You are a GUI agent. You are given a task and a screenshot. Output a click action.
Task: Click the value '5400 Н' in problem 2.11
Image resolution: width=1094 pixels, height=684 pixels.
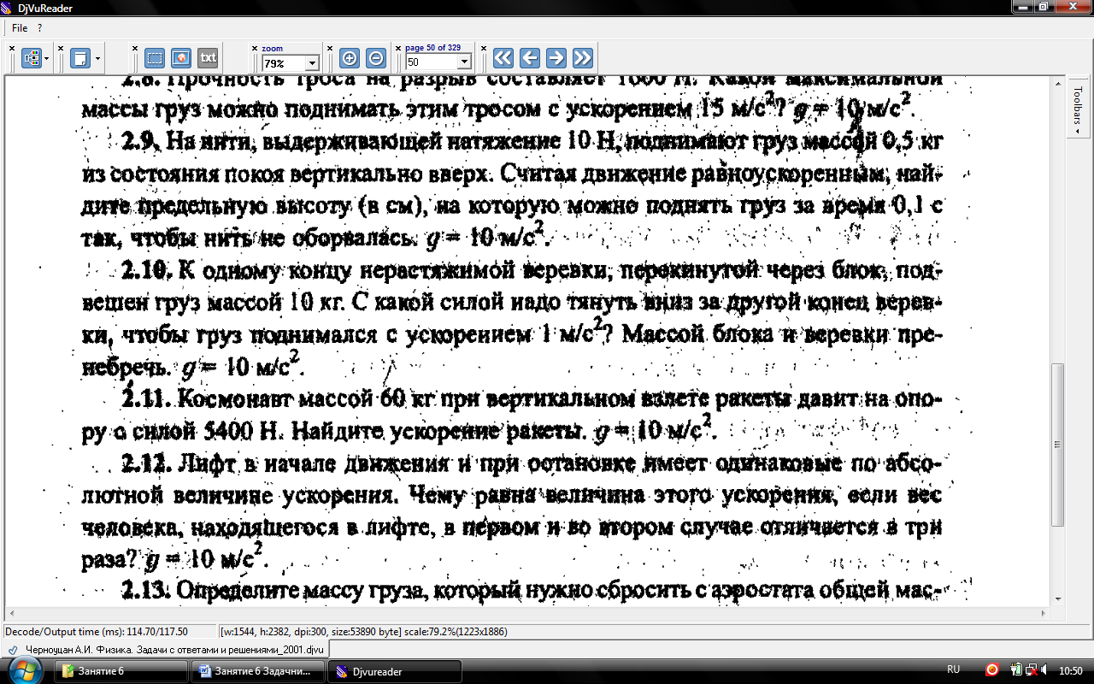point(240,432)
